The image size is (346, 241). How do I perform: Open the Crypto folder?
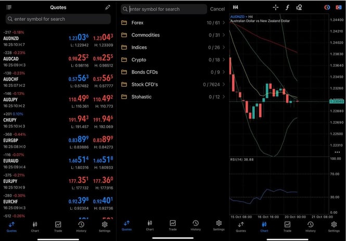[x=173, y=59]
